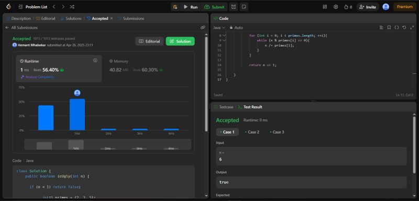The width and height of the screenshot is (419, 201).
Task: Click the Ln 17, Col 2 status text
Action: (404, 95)
